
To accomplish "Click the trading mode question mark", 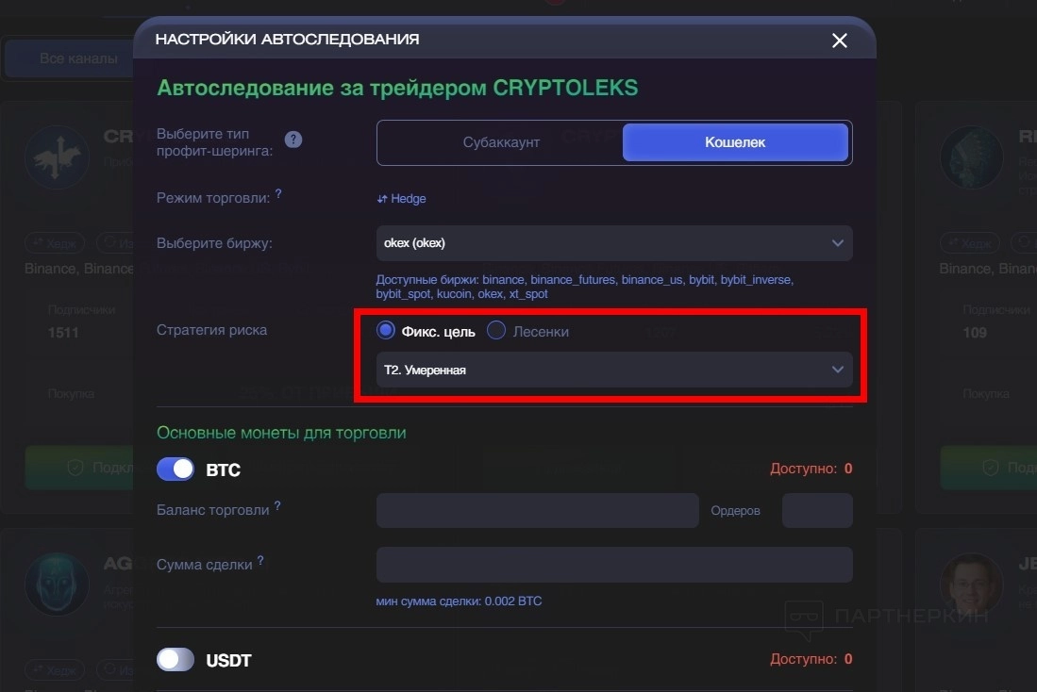I will (278, 194).
